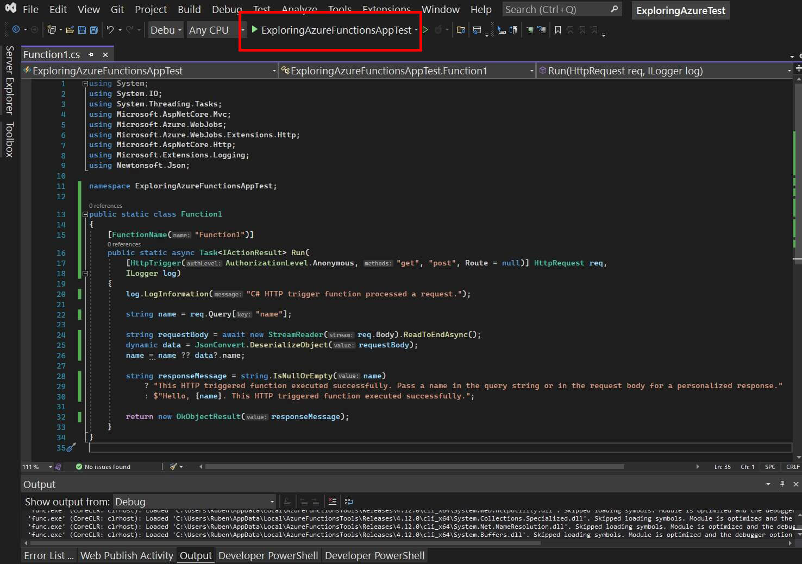Viewport: 802px width, 564px height.
Task: Switch to the Web Publish Activity tab
Action: point(127,555)
